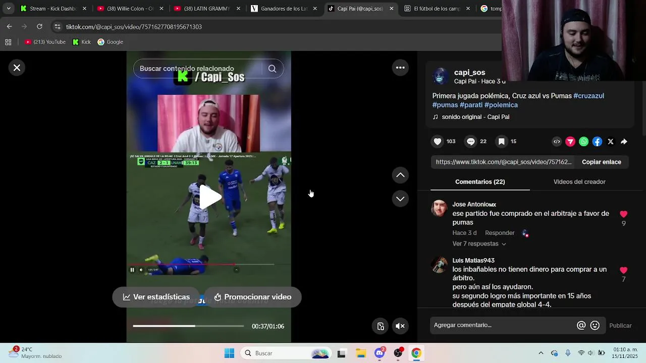Go back in browser history

(10, 27)
